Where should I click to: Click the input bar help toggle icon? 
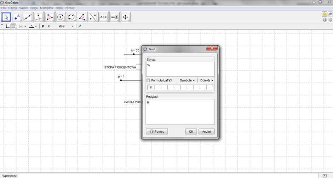coord(325,176)
